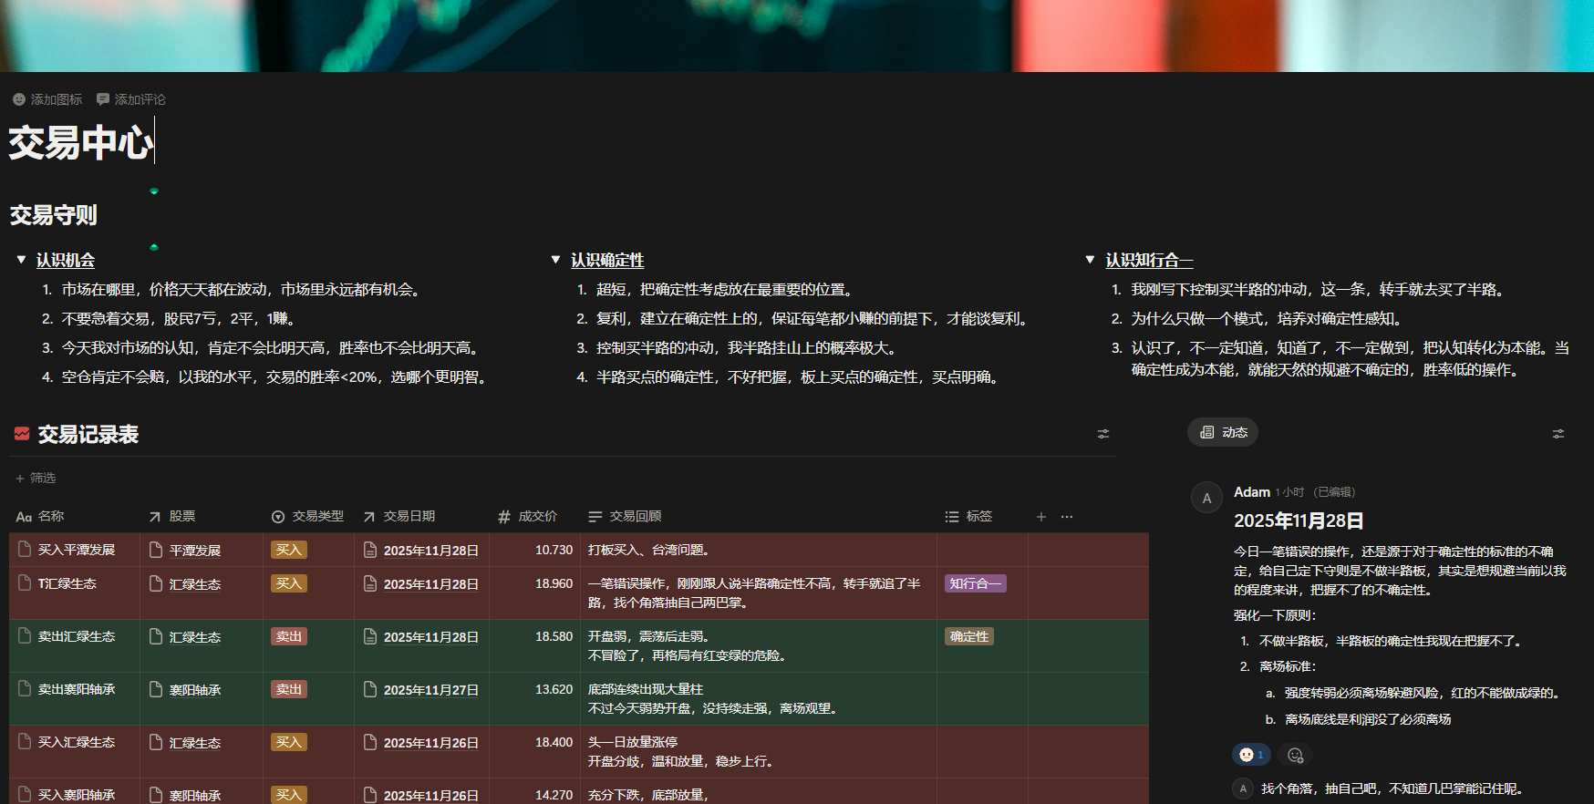The width and height of the screenshot is (1594, 804).
Task: Collapse the 认识知行合一 toggle section
Action: 1090,260
